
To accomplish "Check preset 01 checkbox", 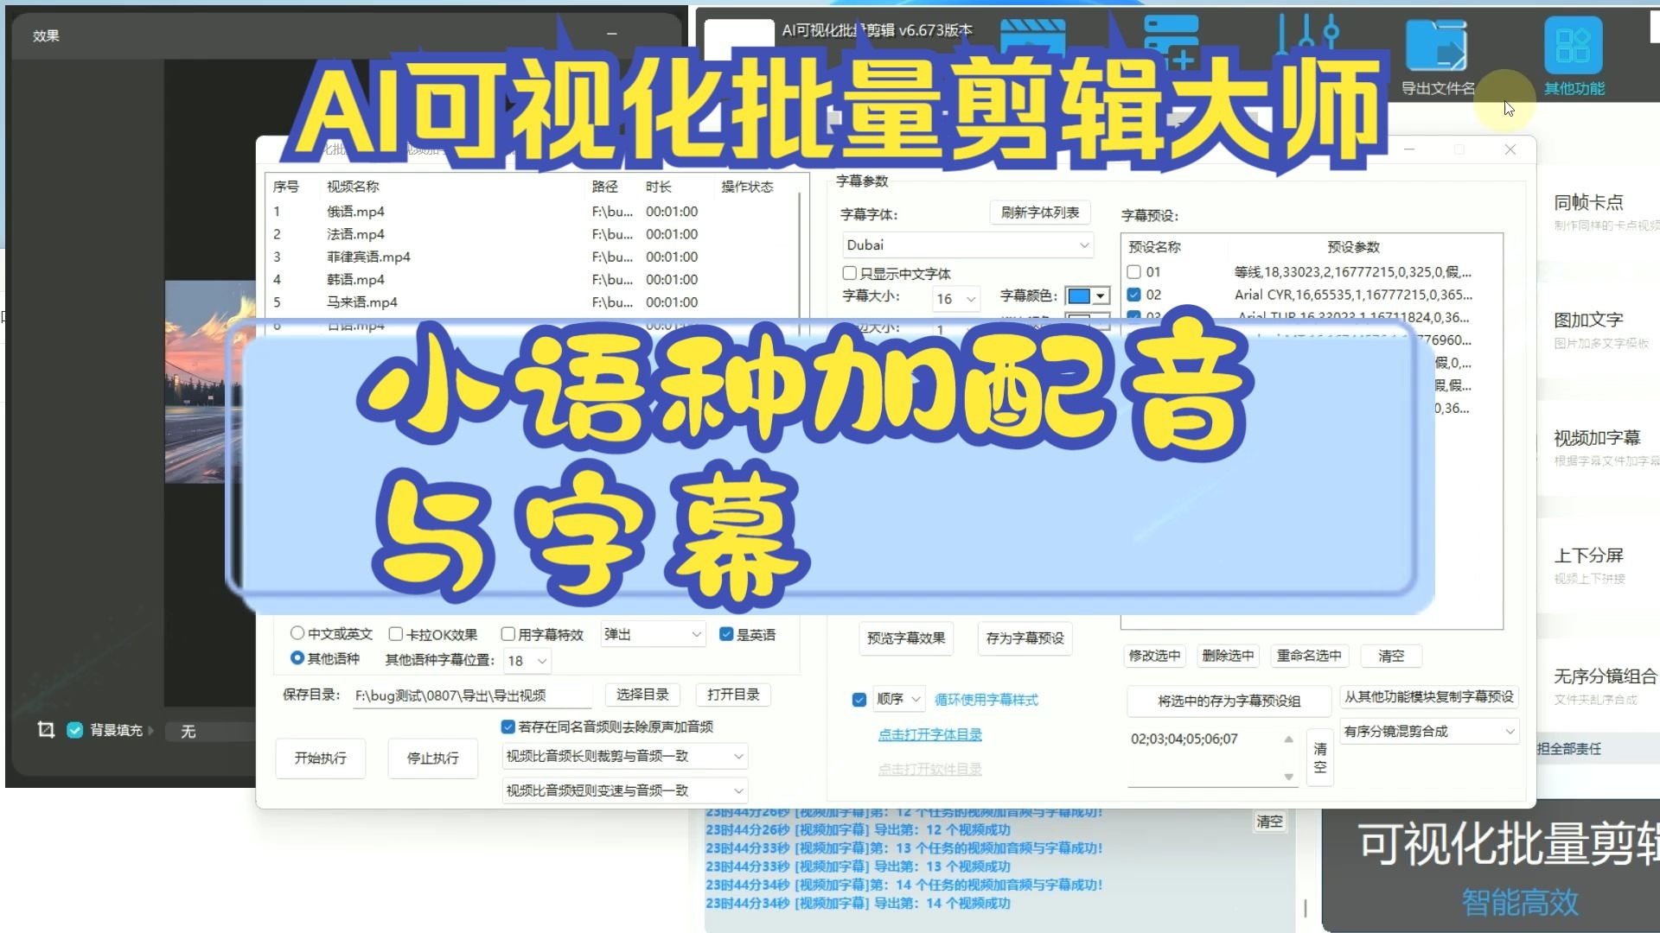I will click(x=1133, y=271).
